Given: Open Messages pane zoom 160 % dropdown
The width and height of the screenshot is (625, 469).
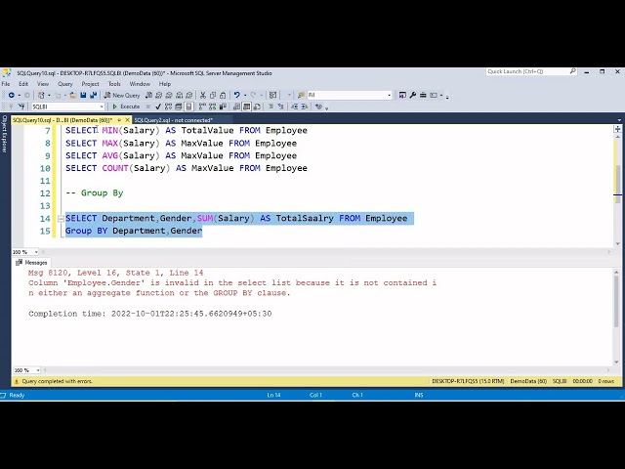Looking at the screenshot, I should (38, 370).
